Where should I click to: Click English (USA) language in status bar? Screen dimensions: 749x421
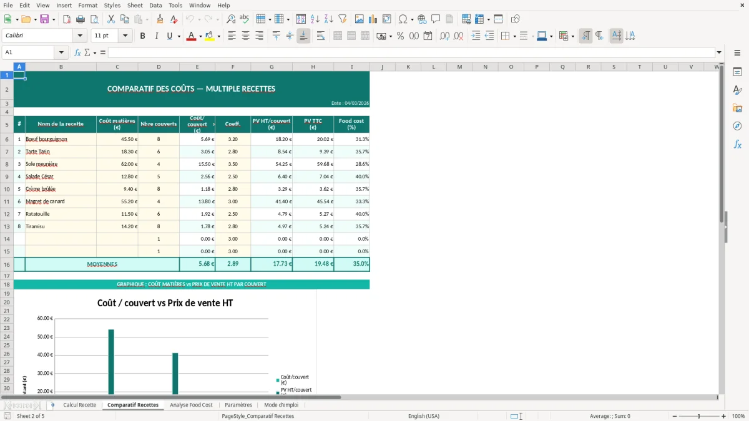point(424,416)
